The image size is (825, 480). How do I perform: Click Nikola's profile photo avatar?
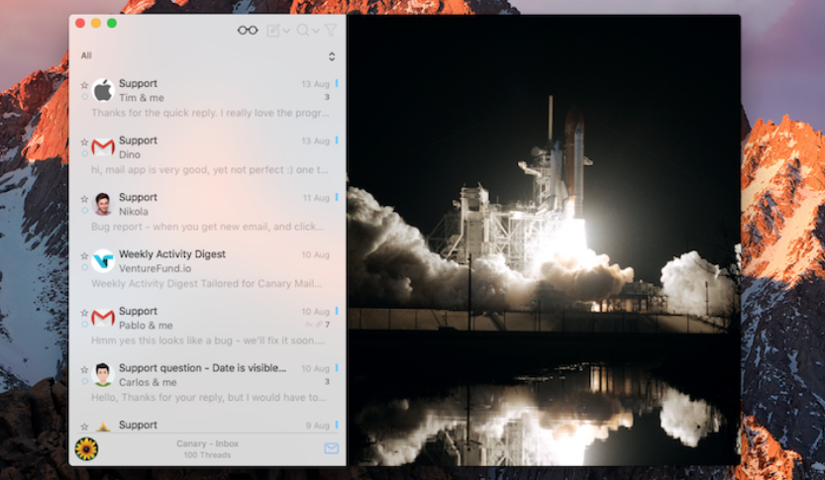coord(103,204)
